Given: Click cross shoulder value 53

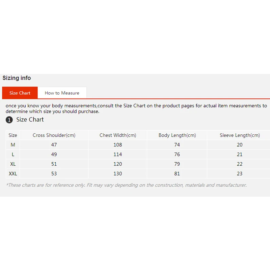Looking at the screenshot, I should [x=54, y=174].
